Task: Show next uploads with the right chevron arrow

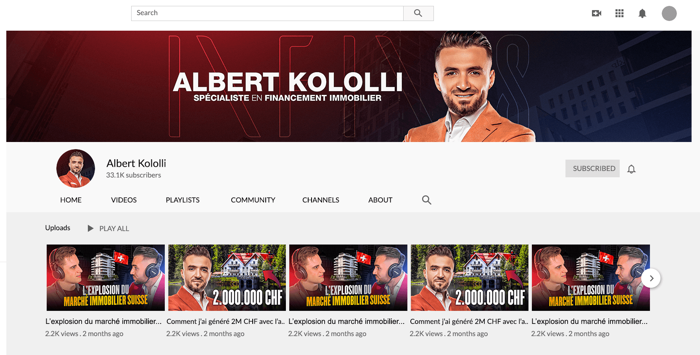Action: 651,278
